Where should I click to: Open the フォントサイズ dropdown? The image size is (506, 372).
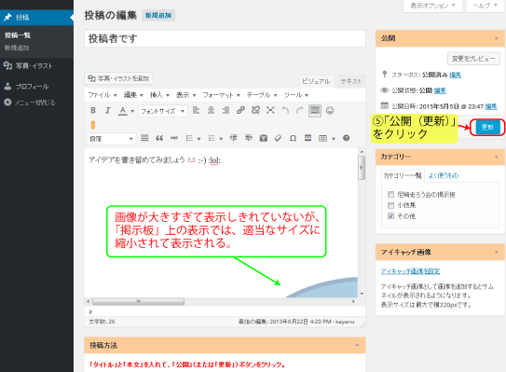[x=163, y=111]
